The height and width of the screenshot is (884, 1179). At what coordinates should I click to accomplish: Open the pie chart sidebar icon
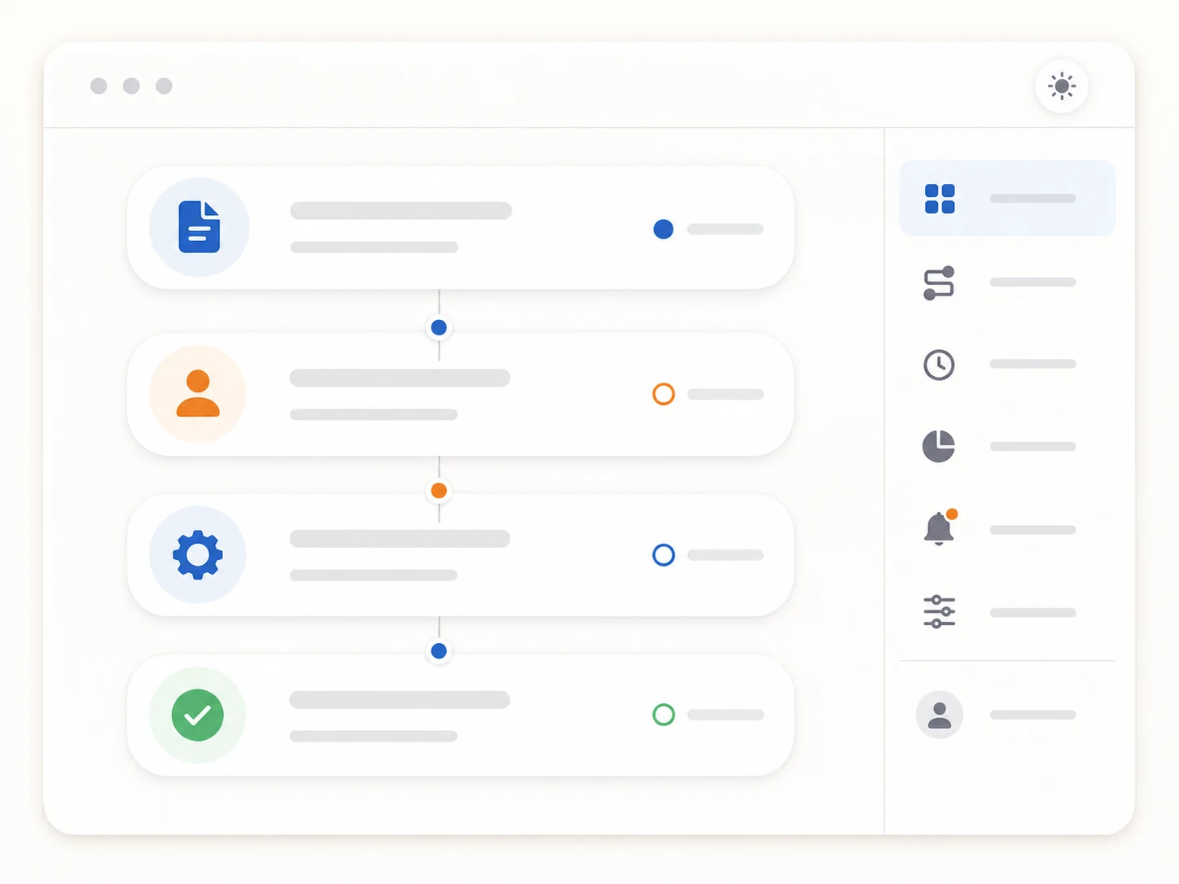pyautogui.click(x=939, y=446)
